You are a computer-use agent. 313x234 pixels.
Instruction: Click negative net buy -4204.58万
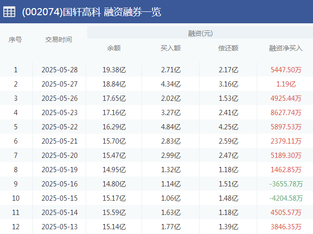point(286,198)
